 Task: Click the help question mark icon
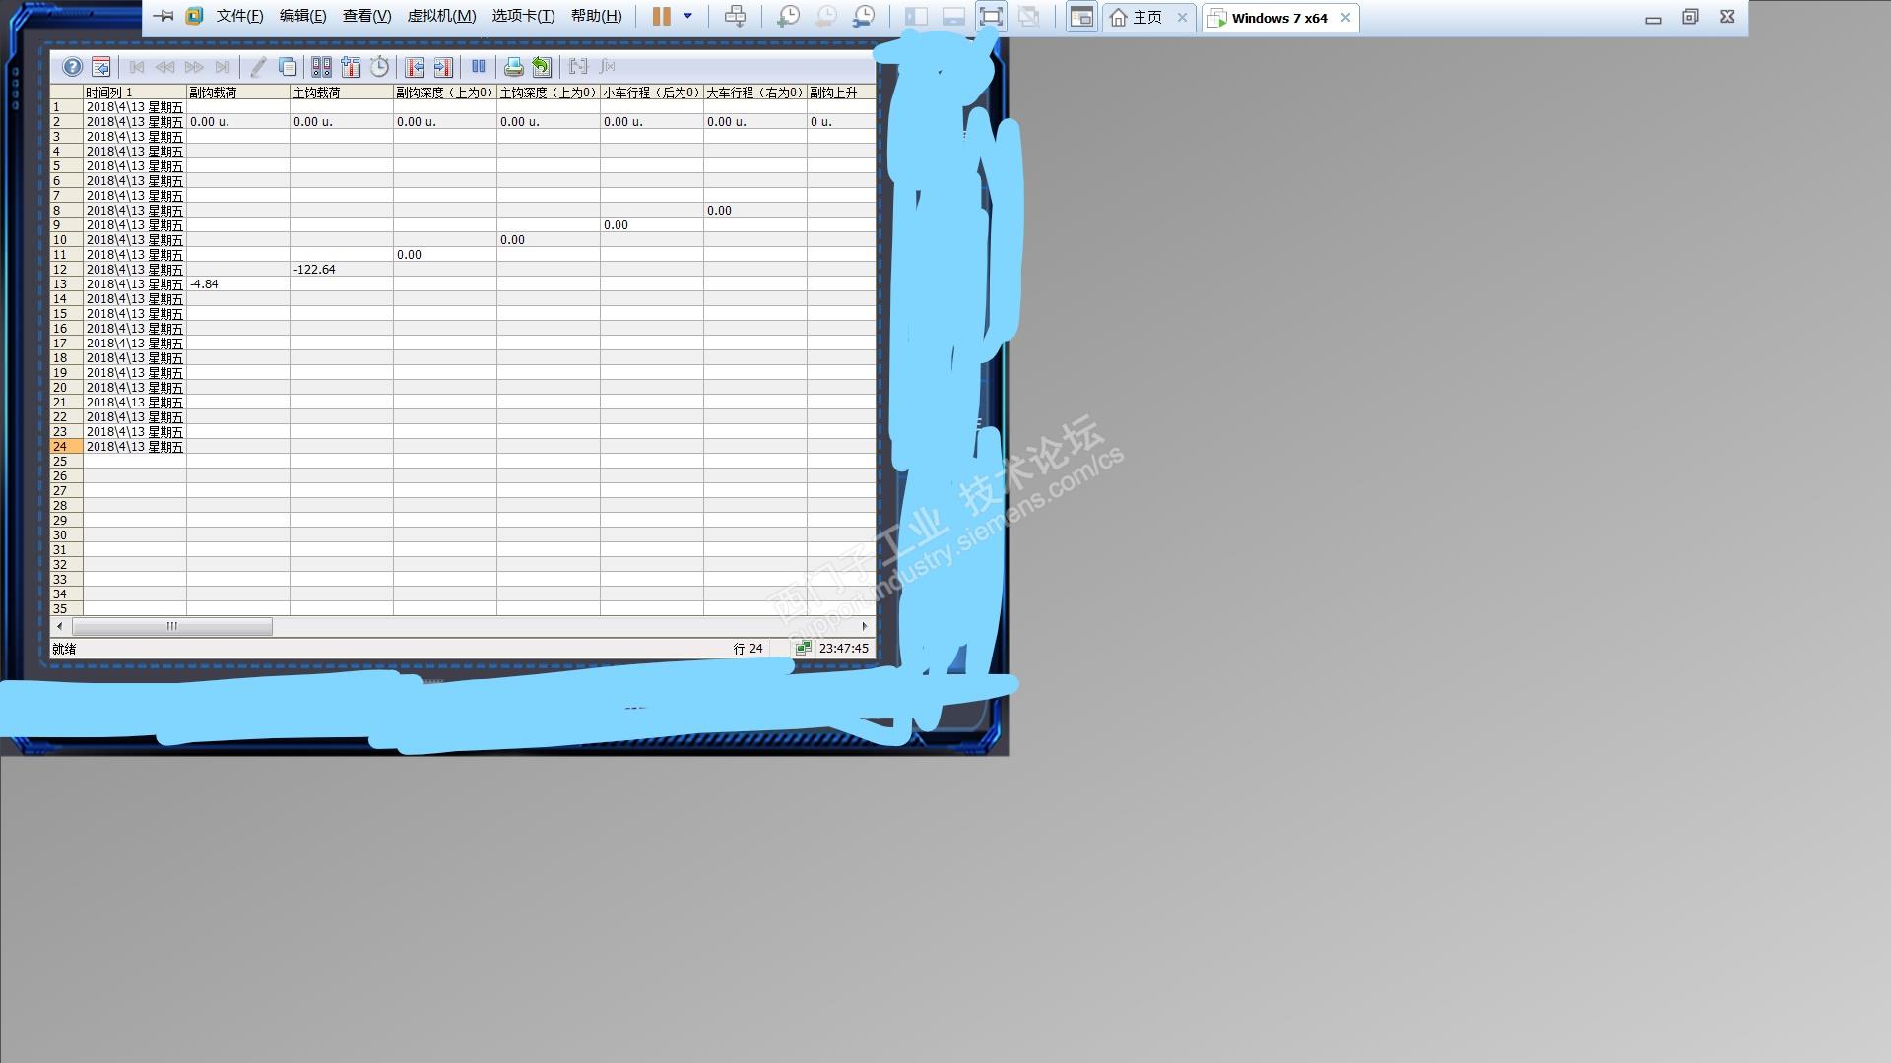[72, 67]
